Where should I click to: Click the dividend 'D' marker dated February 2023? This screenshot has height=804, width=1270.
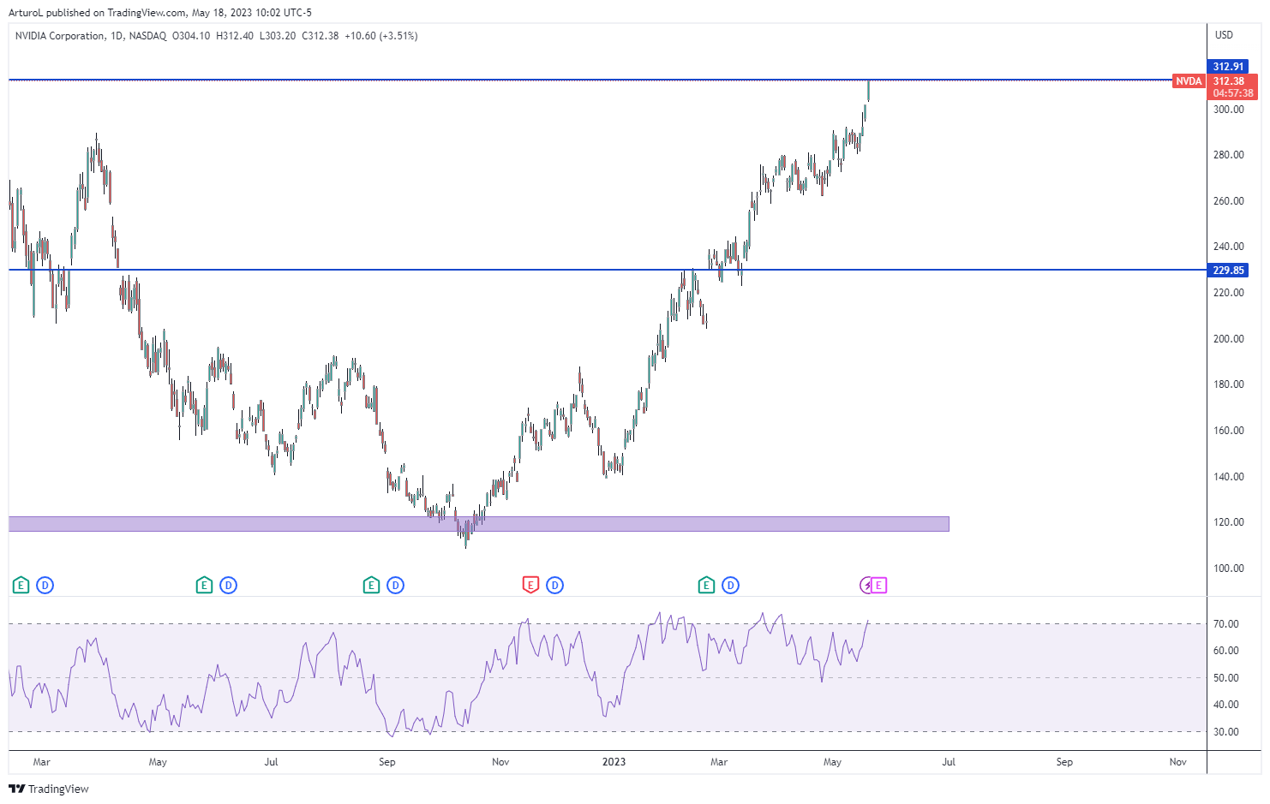coord(730,586)
